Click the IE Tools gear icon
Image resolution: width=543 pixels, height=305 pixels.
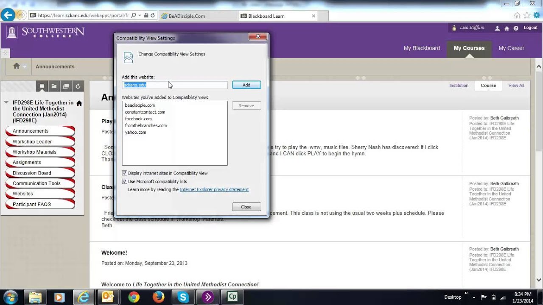point(537,15)
